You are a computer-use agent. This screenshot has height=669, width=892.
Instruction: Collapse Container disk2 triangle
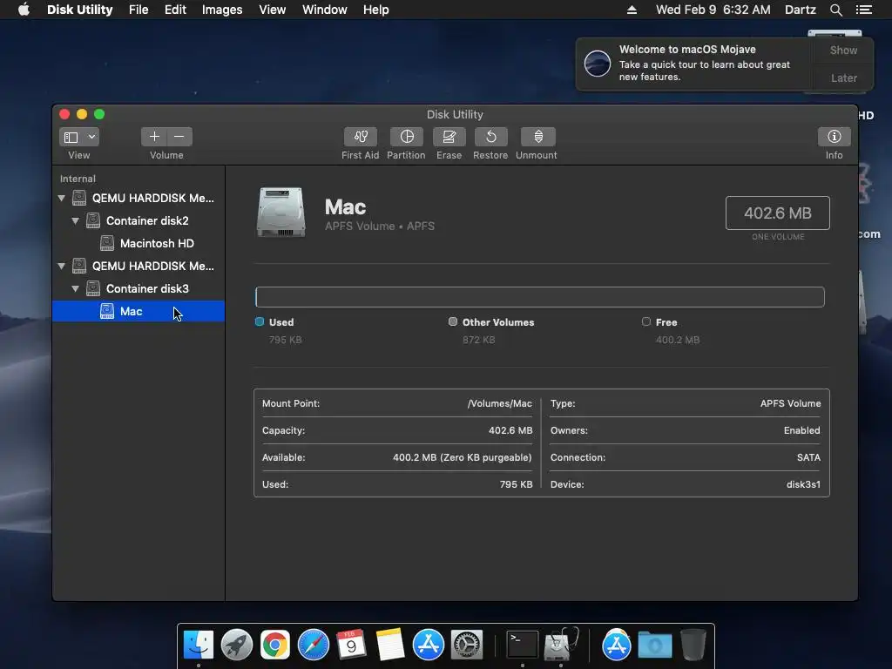click(75, 220)
